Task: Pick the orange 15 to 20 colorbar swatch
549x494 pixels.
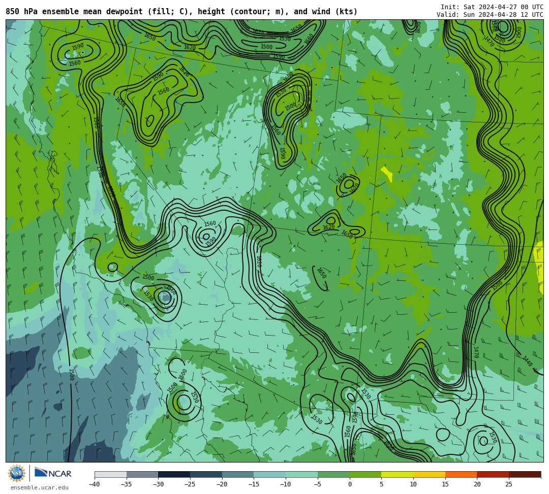Action: pyautogui.click(x=461, y=474)
